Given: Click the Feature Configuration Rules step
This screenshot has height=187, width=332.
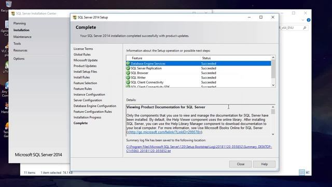Looking at the screenshot, I should click(x=92, y=112).
